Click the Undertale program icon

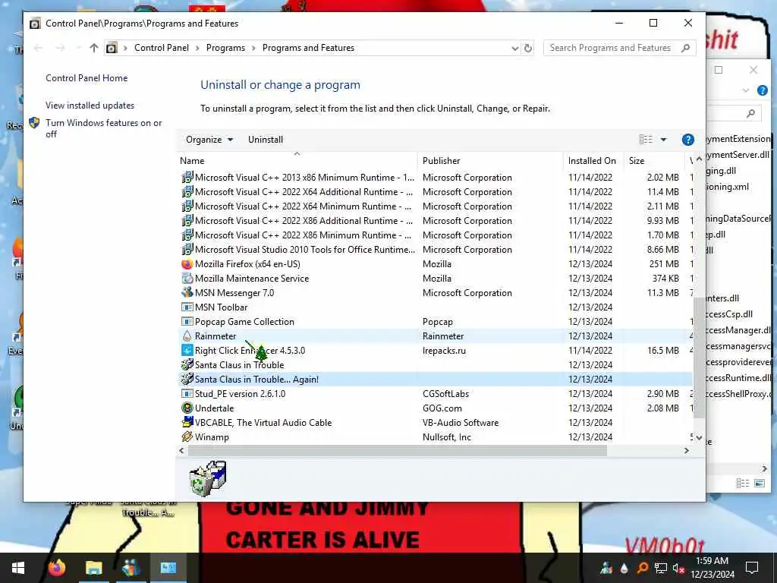[187, 408]
